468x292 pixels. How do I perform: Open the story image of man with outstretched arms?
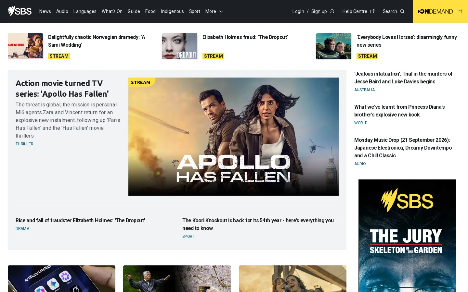click(x=177, y=279)
